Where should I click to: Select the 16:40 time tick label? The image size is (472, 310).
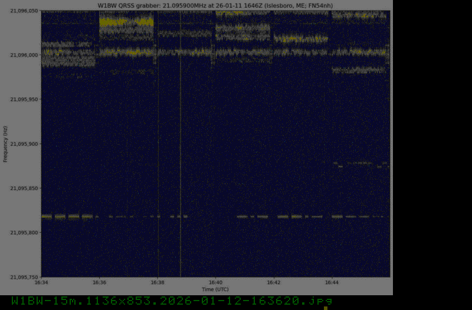point(215,283)
